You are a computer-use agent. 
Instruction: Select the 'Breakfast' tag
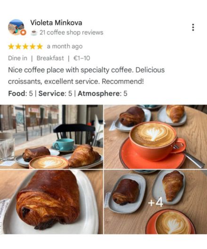coord(50,58)
